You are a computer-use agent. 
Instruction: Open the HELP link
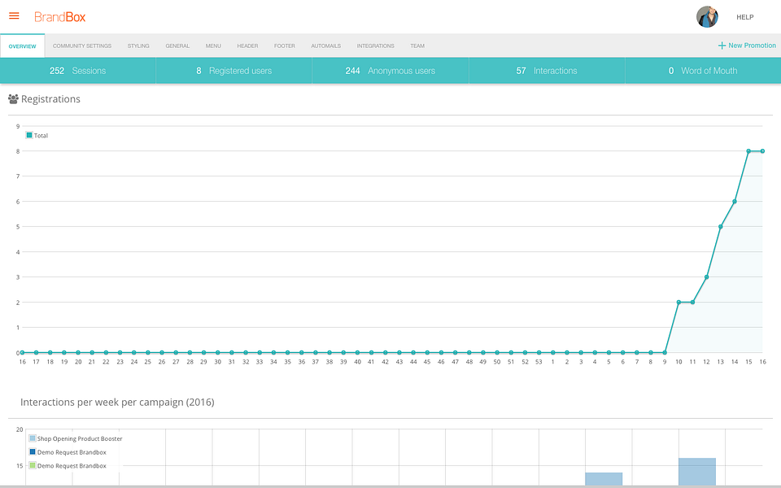pyautogui.click(x=744, y=17)
